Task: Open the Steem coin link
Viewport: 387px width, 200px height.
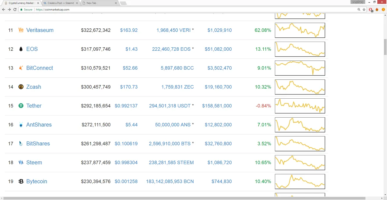Action: [34, 163]
